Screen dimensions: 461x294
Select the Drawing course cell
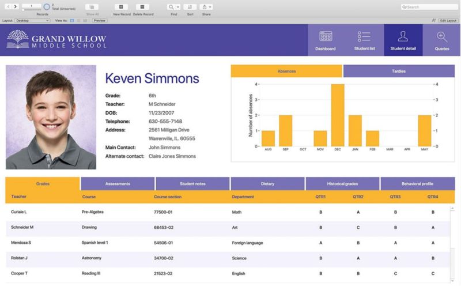click(89, 227)
